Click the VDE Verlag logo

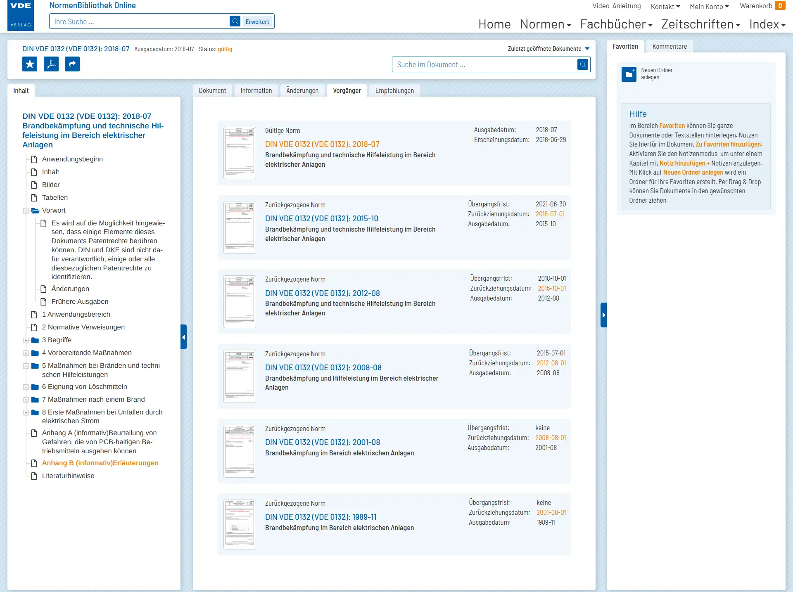(x=20, y=16)
